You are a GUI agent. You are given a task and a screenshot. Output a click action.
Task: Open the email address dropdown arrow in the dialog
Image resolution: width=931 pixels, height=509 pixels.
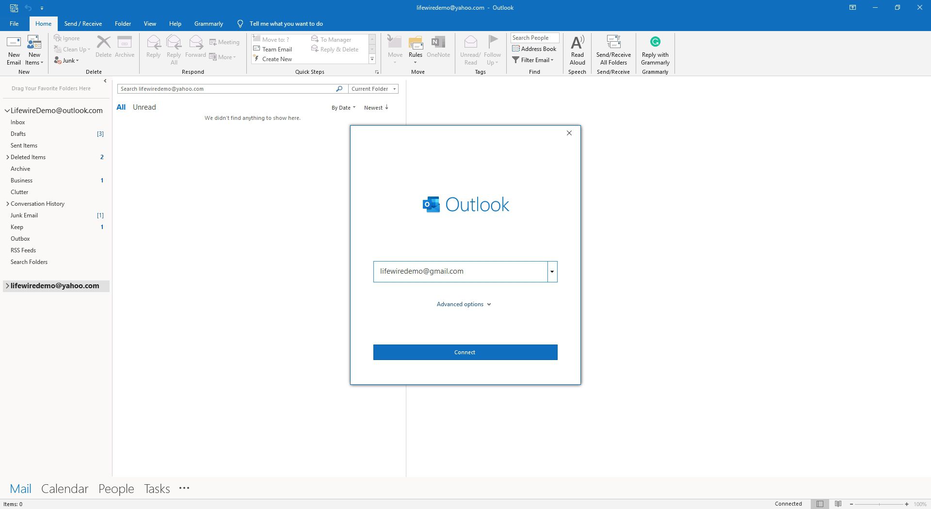[552, 272]
